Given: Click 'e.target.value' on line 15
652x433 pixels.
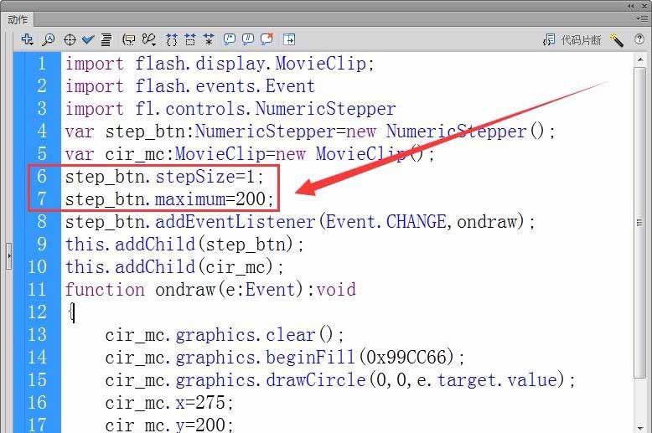Looking at the screenshot, I should 487,379.
